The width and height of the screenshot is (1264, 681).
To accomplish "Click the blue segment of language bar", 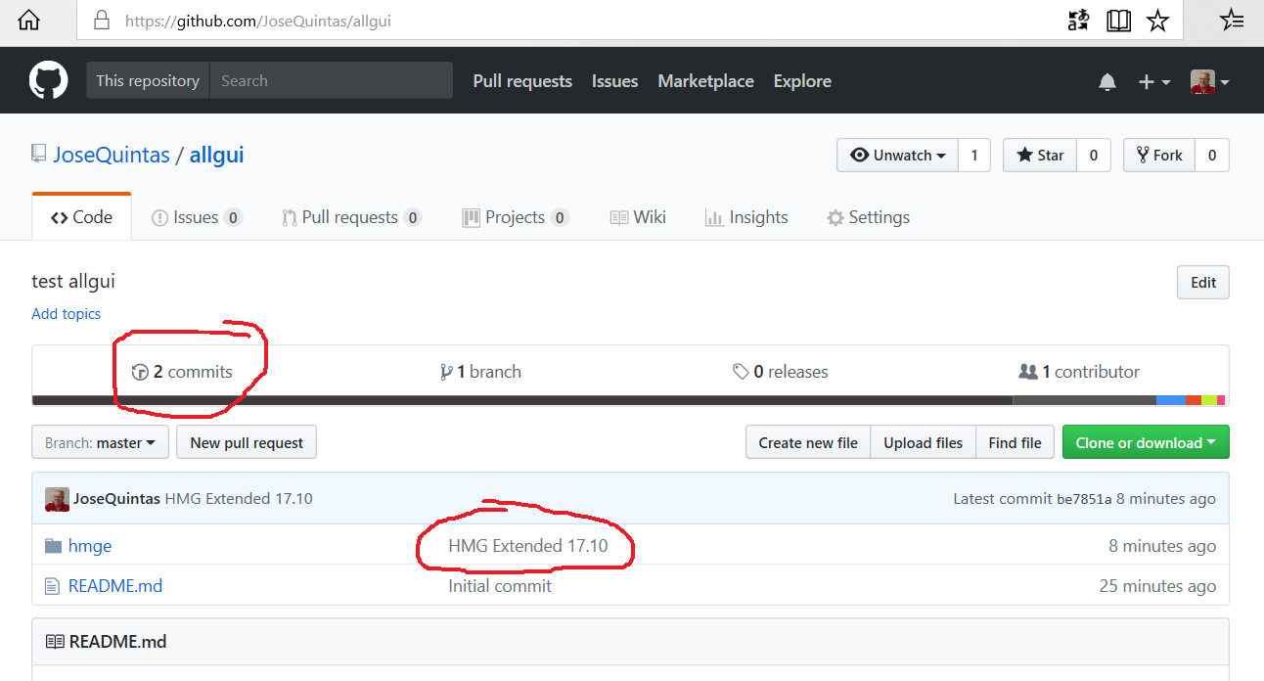I will [1170, 400].
